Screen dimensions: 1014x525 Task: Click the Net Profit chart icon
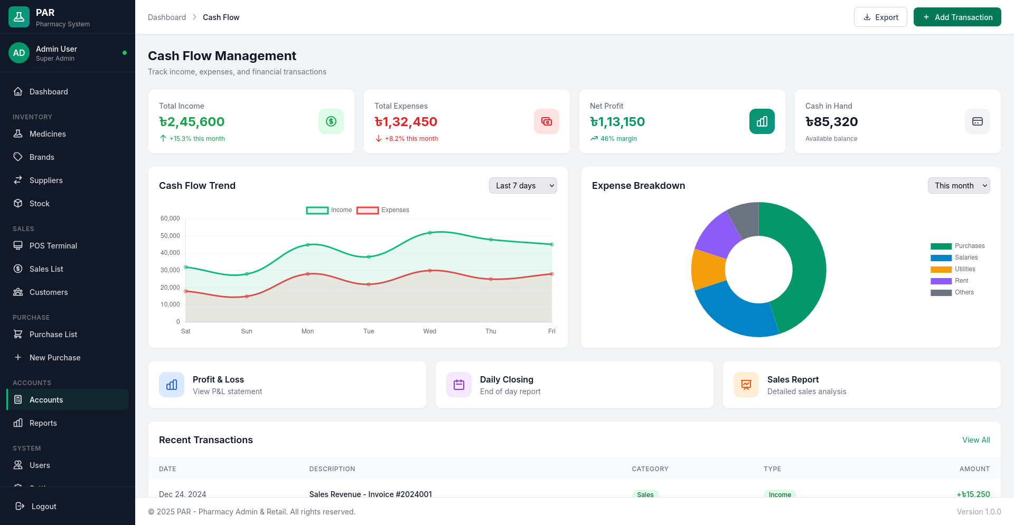[x=762, y=121]
